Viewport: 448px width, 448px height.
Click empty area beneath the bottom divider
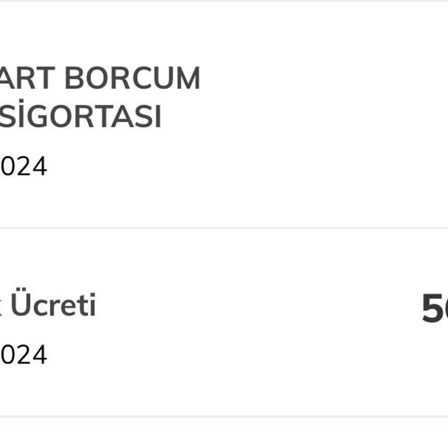[x=224, y=435]
